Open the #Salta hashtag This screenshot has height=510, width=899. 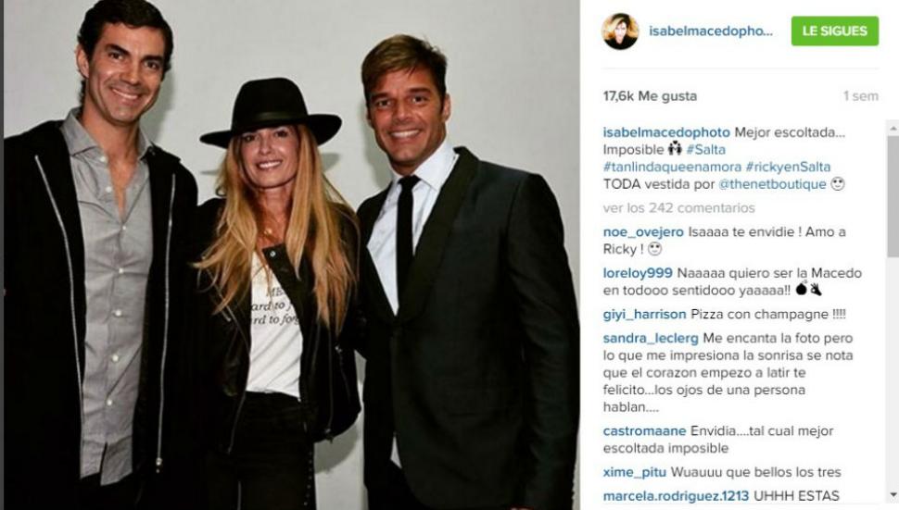(706, 149)
